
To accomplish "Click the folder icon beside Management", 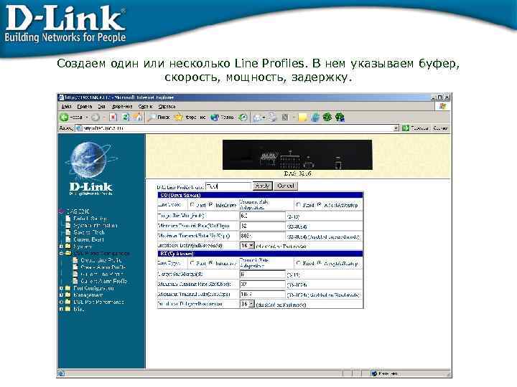I will pos(68,295).
